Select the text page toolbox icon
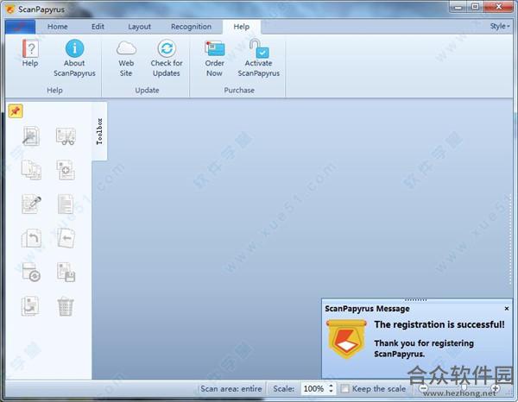Screen dimensions: 518x402 (66, 204)
